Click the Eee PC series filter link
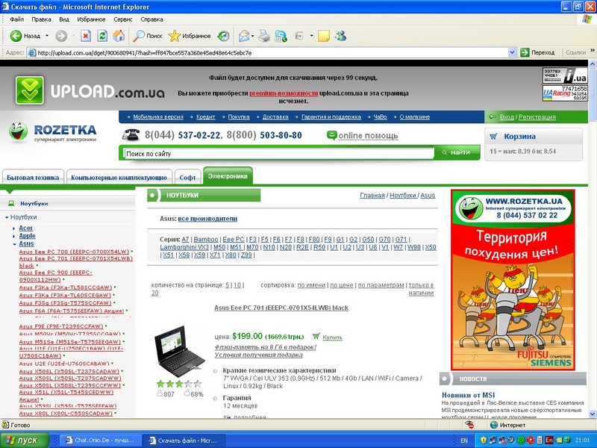 click(x=234, y=240)
